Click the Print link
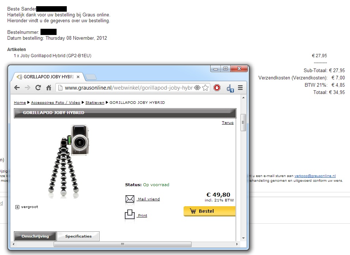 click(x=142, y=215)
